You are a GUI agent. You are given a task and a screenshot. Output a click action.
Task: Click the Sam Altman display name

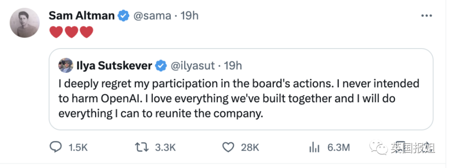pos(82,16)
